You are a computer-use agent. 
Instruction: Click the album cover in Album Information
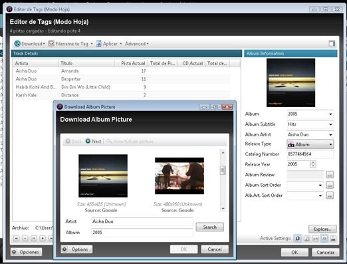pyautogui.click(x=290, y=82)
